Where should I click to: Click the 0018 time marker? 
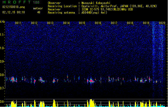coord(130,23)
